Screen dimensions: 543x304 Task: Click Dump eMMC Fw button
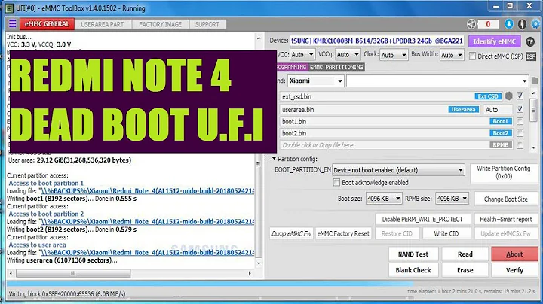click(291, 233)
